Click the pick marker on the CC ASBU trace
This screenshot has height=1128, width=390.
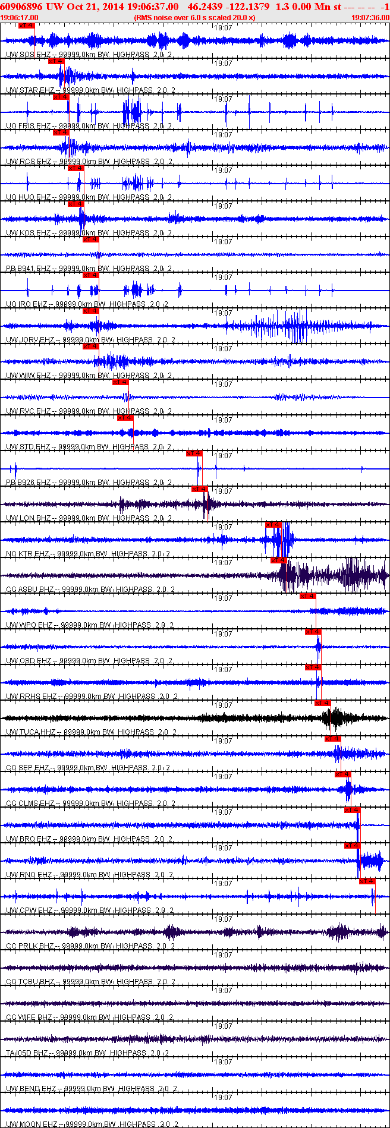coord(279,560)
